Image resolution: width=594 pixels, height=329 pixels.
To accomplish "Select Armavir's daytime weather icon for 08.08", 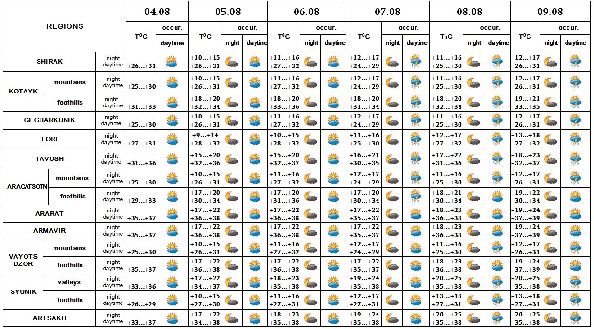I will tap(498, 231).
